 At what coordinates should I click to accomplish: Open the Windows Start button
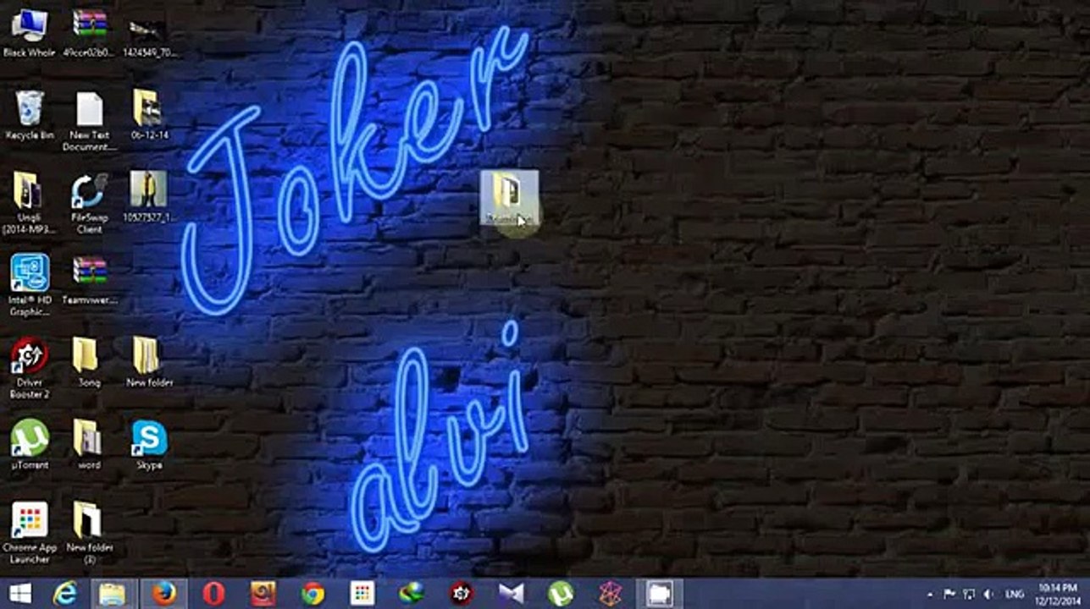(19, 594)
